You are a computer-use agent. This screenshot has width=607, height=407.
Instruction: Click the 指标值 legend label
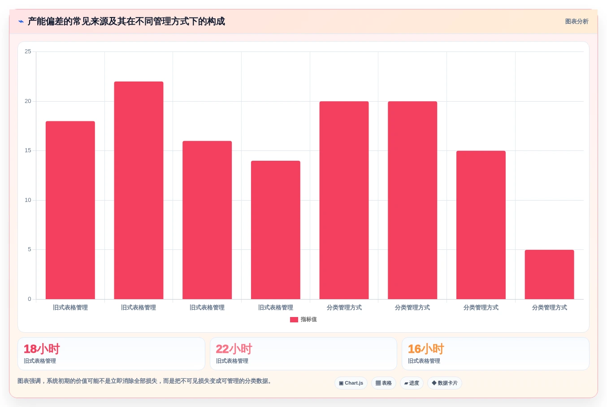tap(309, 320)
